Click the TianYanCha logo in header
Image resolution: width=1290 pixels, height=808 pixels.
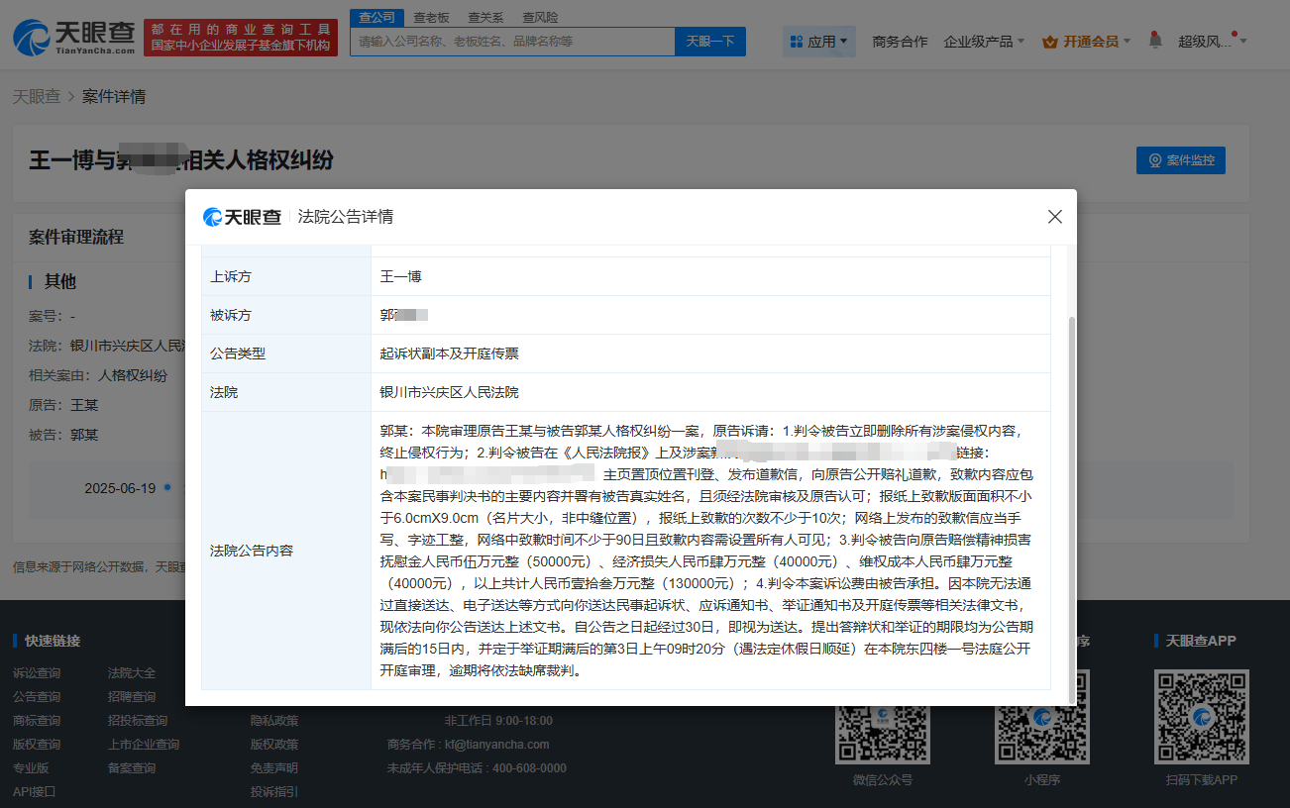[x=73, y=38]
